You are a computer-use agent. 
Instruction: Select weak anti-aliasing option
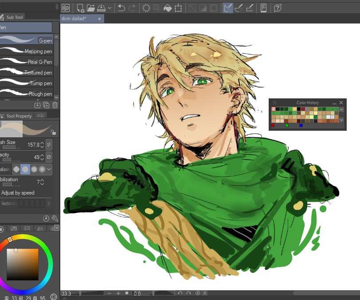25,169
